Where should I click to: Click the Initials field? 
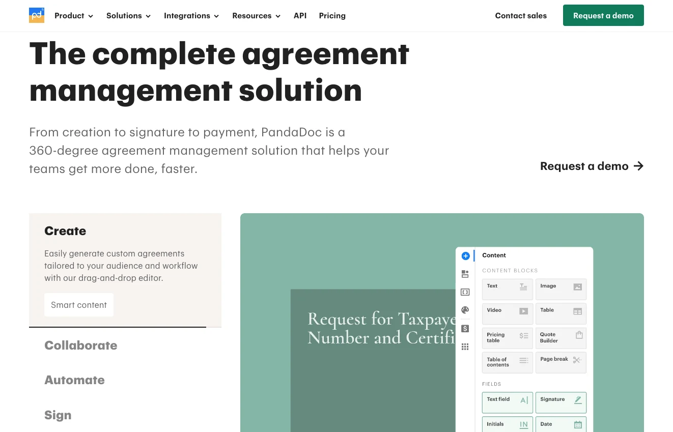[508, 425]
